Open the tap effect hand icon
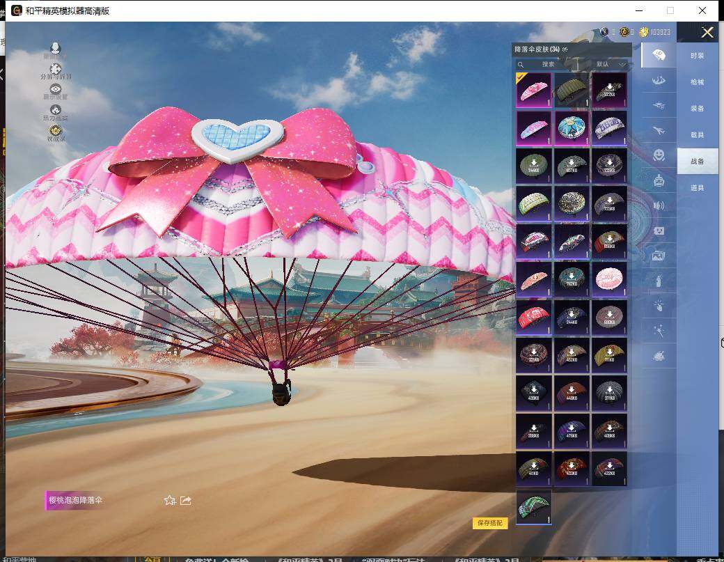This screenshot has width=724, height=562. (x=659, y=305)
